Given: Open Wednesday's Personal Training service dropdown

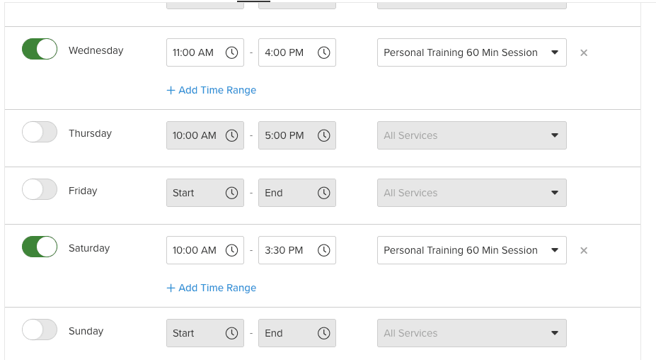Looking at the screenshot, I should click(471, 52).
